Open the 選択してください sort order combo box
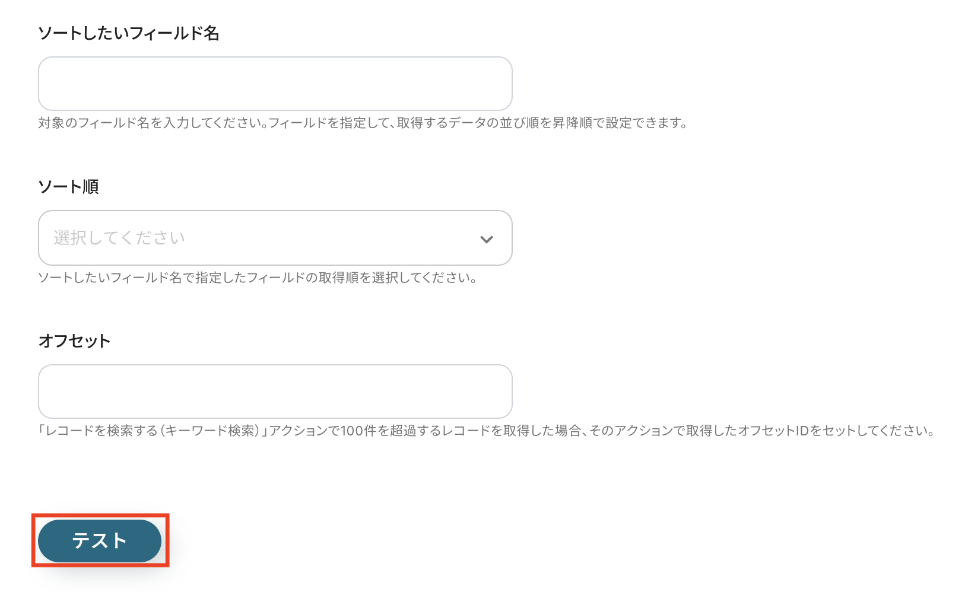965x592 pixels. coord(275,238)
